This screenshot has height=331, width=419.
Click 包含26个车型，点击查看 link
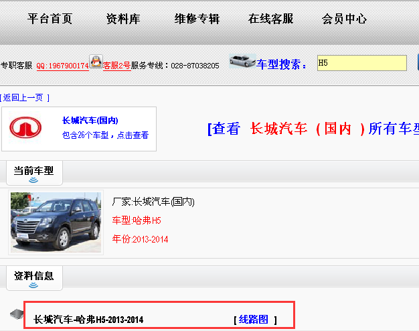pos(105,135)
